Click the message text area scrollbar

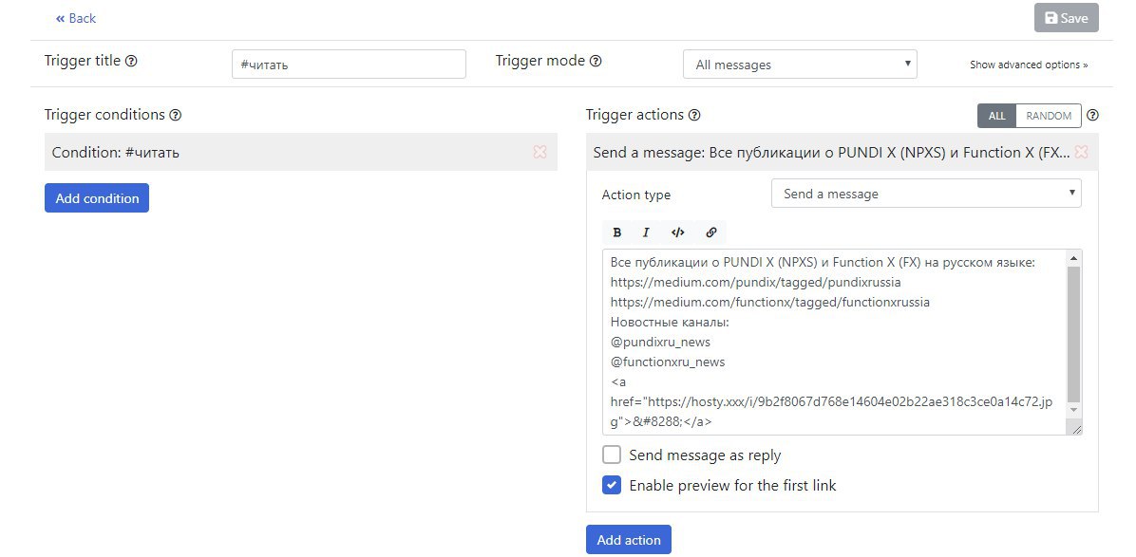1073,334
